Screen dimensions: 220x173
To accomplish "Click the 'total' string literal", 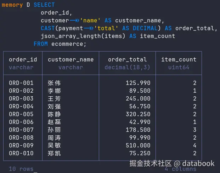I will coord(106,28).
